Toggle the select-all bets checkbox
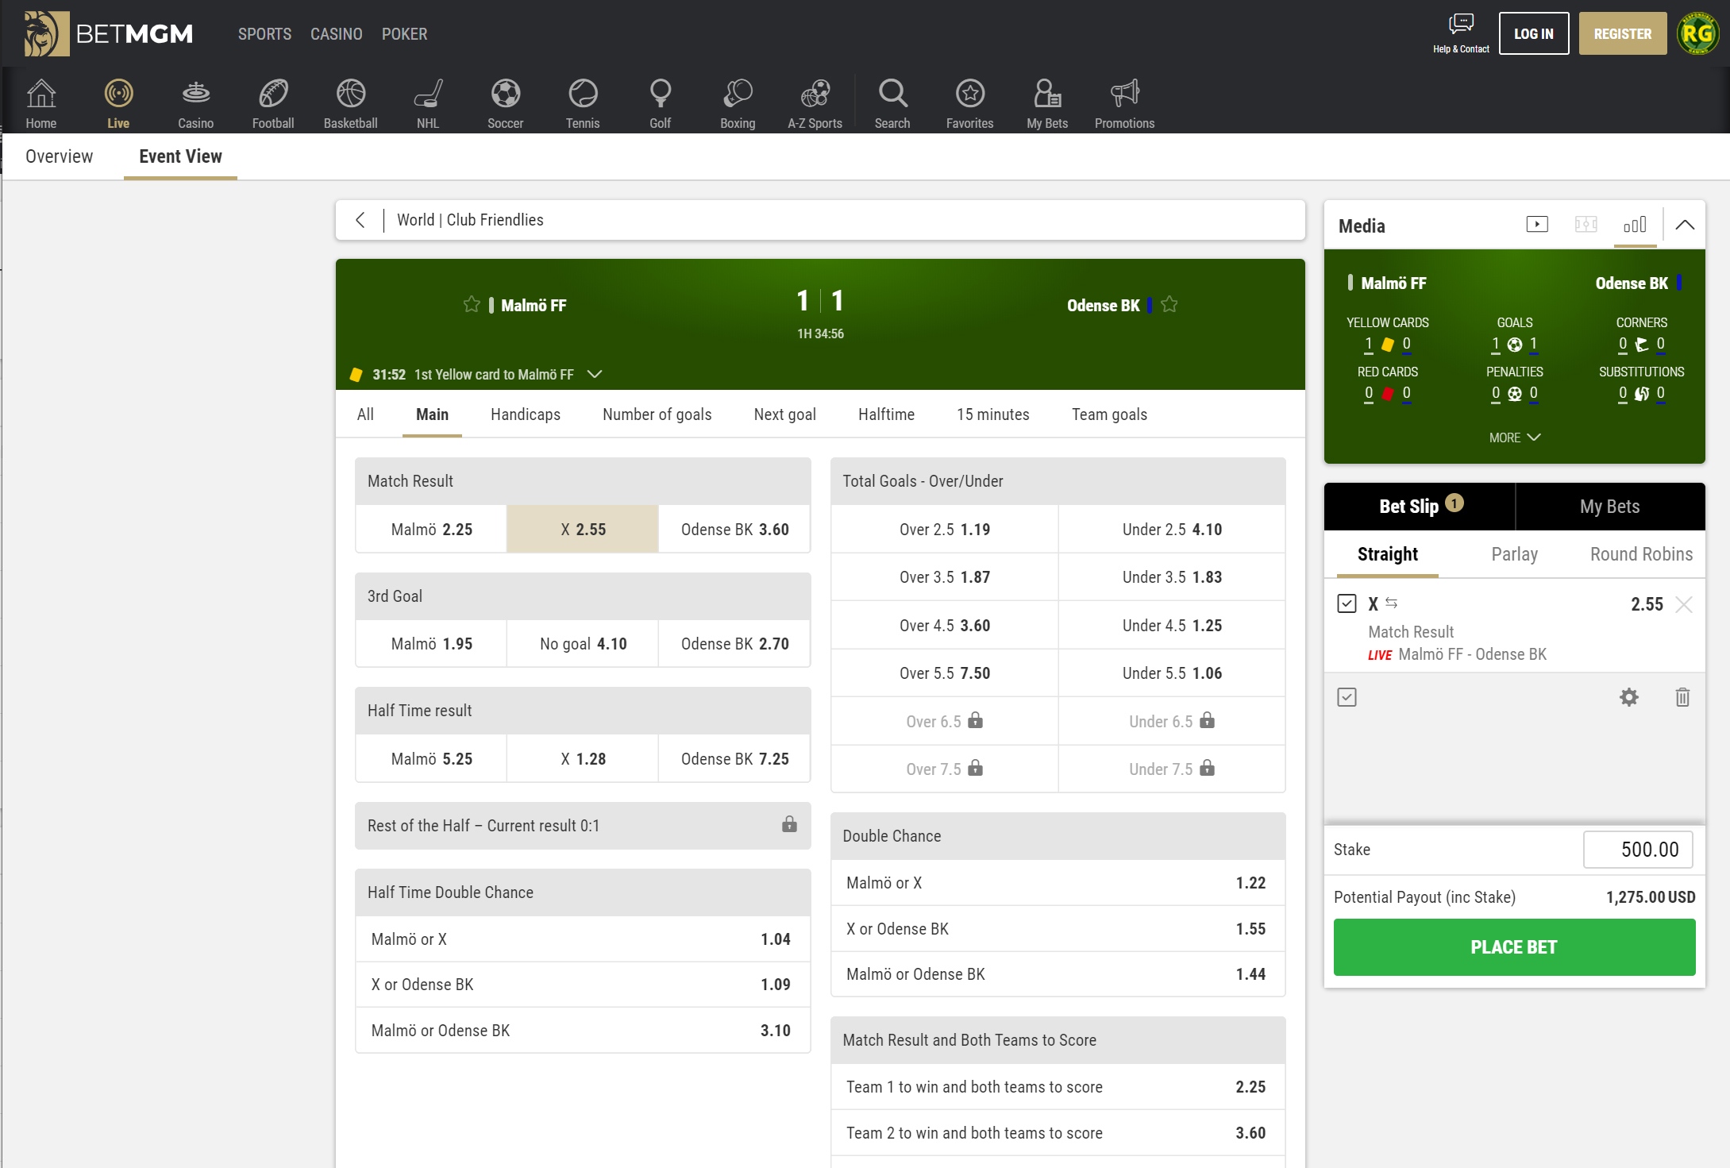The height and width of the screenshot is (1168, 1730). click(1347, 697)
